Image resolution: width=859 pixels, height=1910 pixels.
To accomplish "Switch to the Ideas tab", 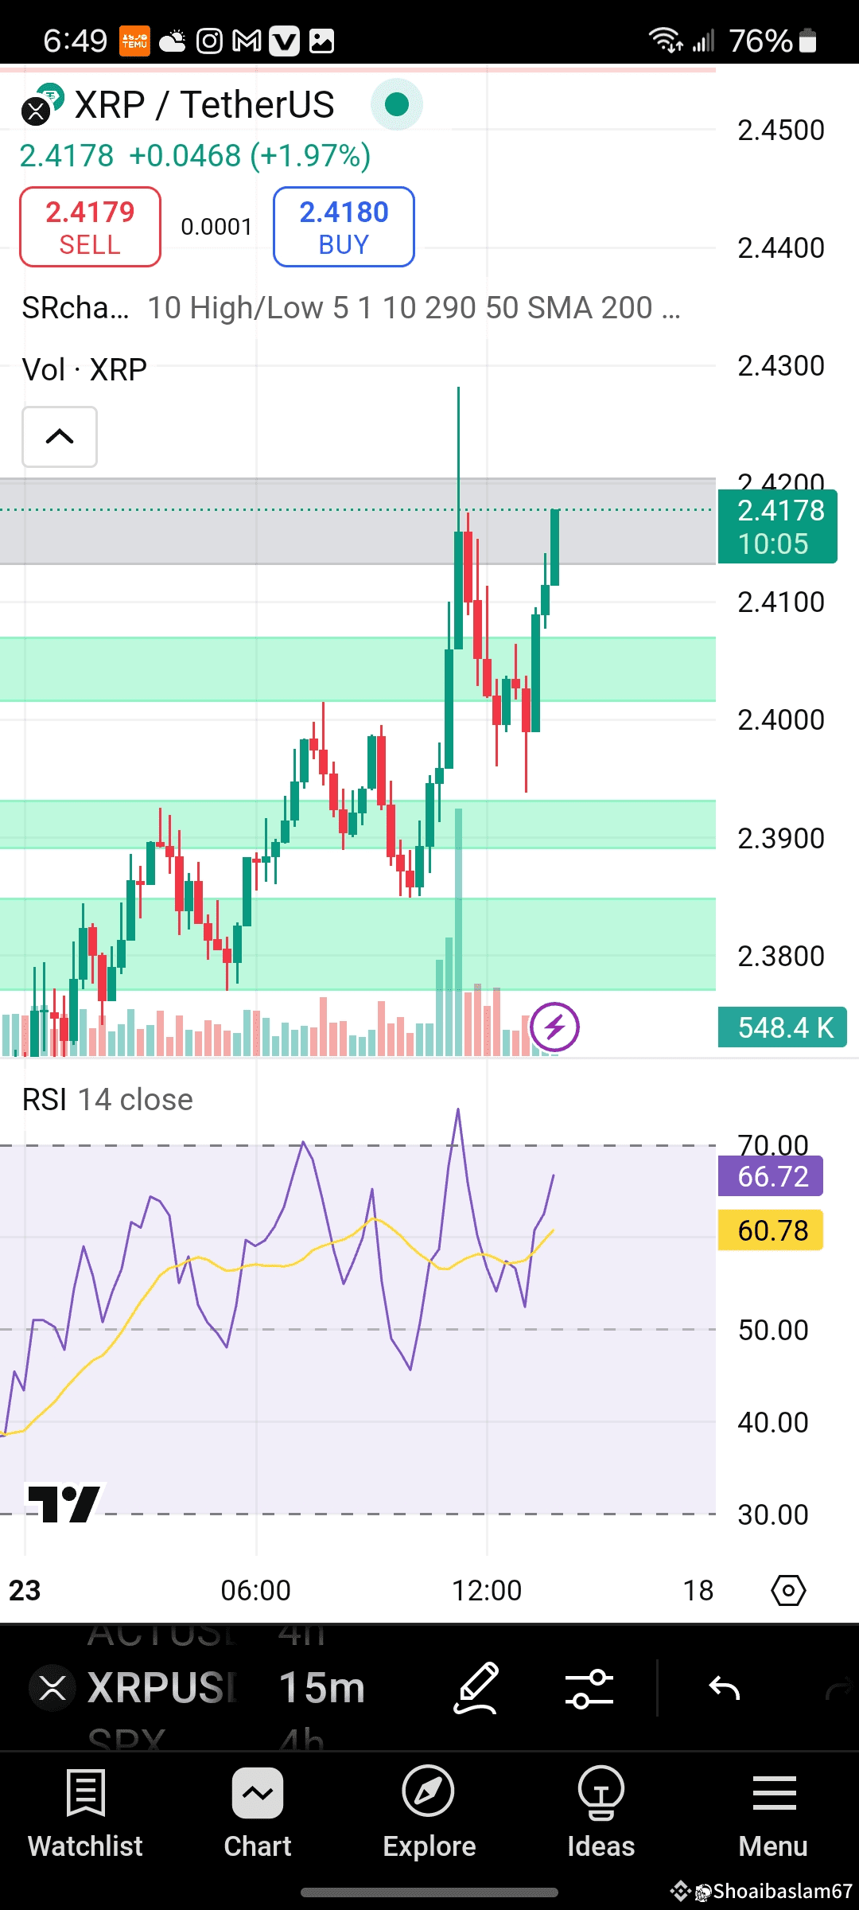I will tap(601, 1814).
